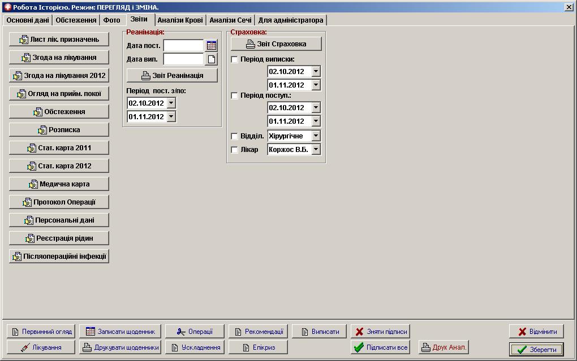
Task: Expand Період виписки start date dropdown
Action: [x=316, y=71]
